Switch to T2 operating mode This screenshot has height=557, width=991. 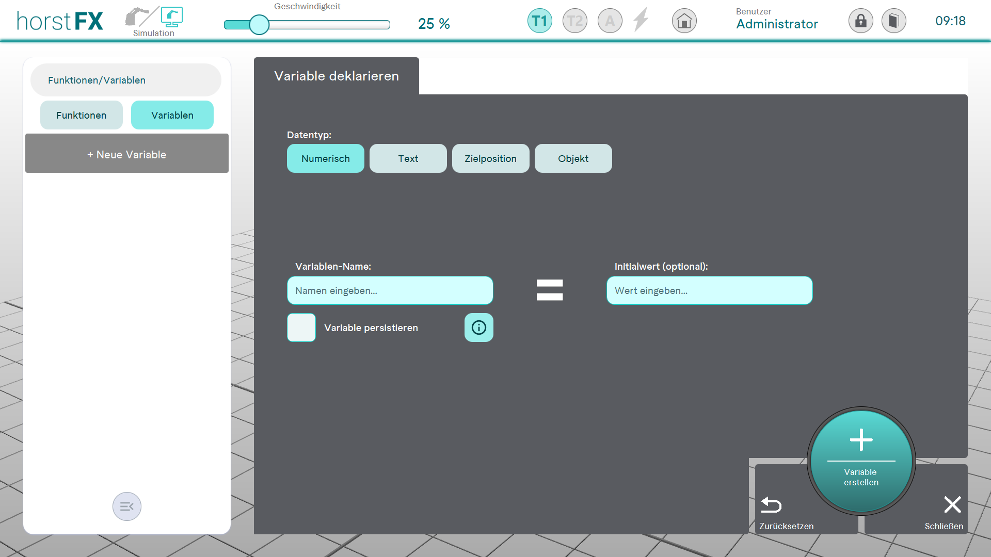pos(574,21)
